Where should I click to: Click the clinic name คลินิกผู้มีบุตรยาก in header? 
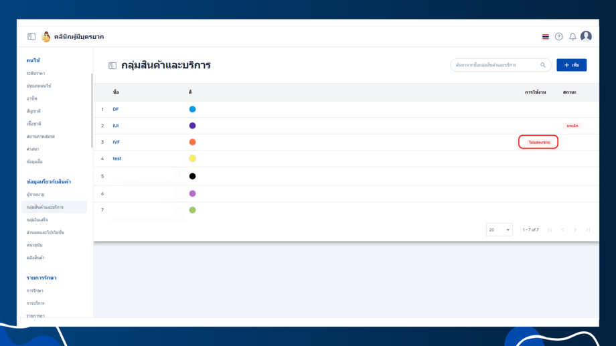pos(79,37)
